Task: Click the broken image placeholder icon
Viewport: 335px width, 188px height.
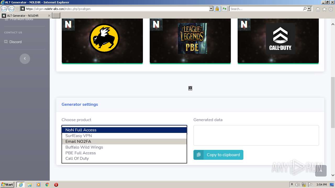Action: click(x=190, y=88)
